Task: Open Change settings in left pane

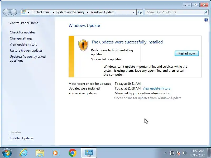Action: 21,38
